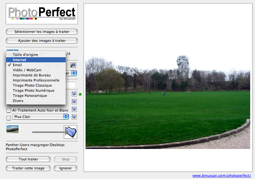255x179 pixels.
Task: Tick the checkbox beside Plus Clair
Action: tap(9, 118)
